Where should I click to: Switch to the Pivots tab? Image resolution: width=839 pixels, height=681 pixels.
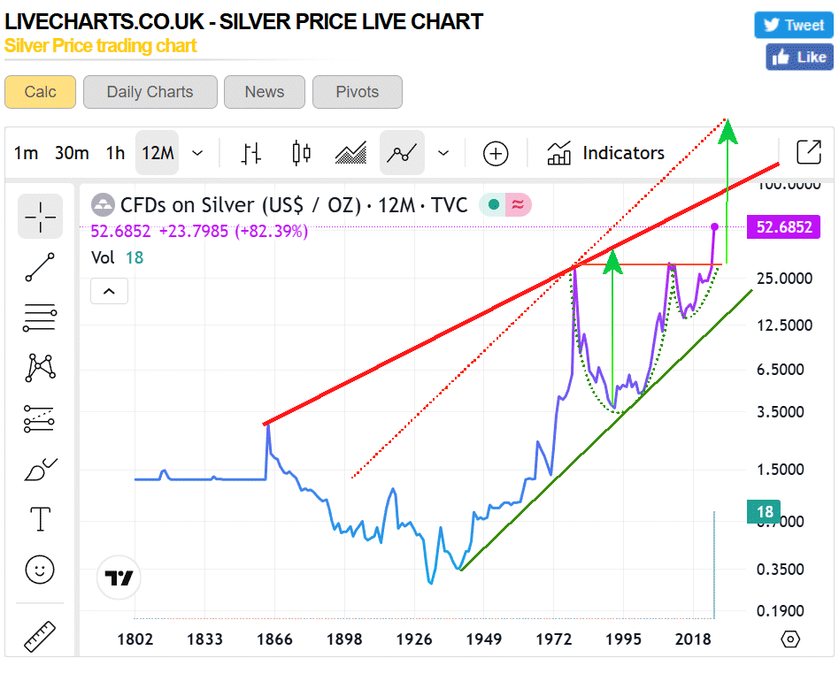(x=358, y=92)
